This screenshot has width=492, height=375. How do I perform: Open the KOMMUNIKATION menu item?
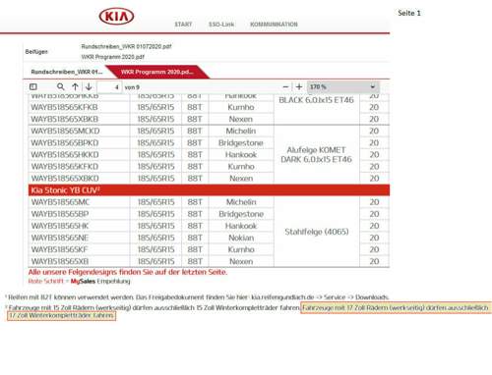click(274, 25)
